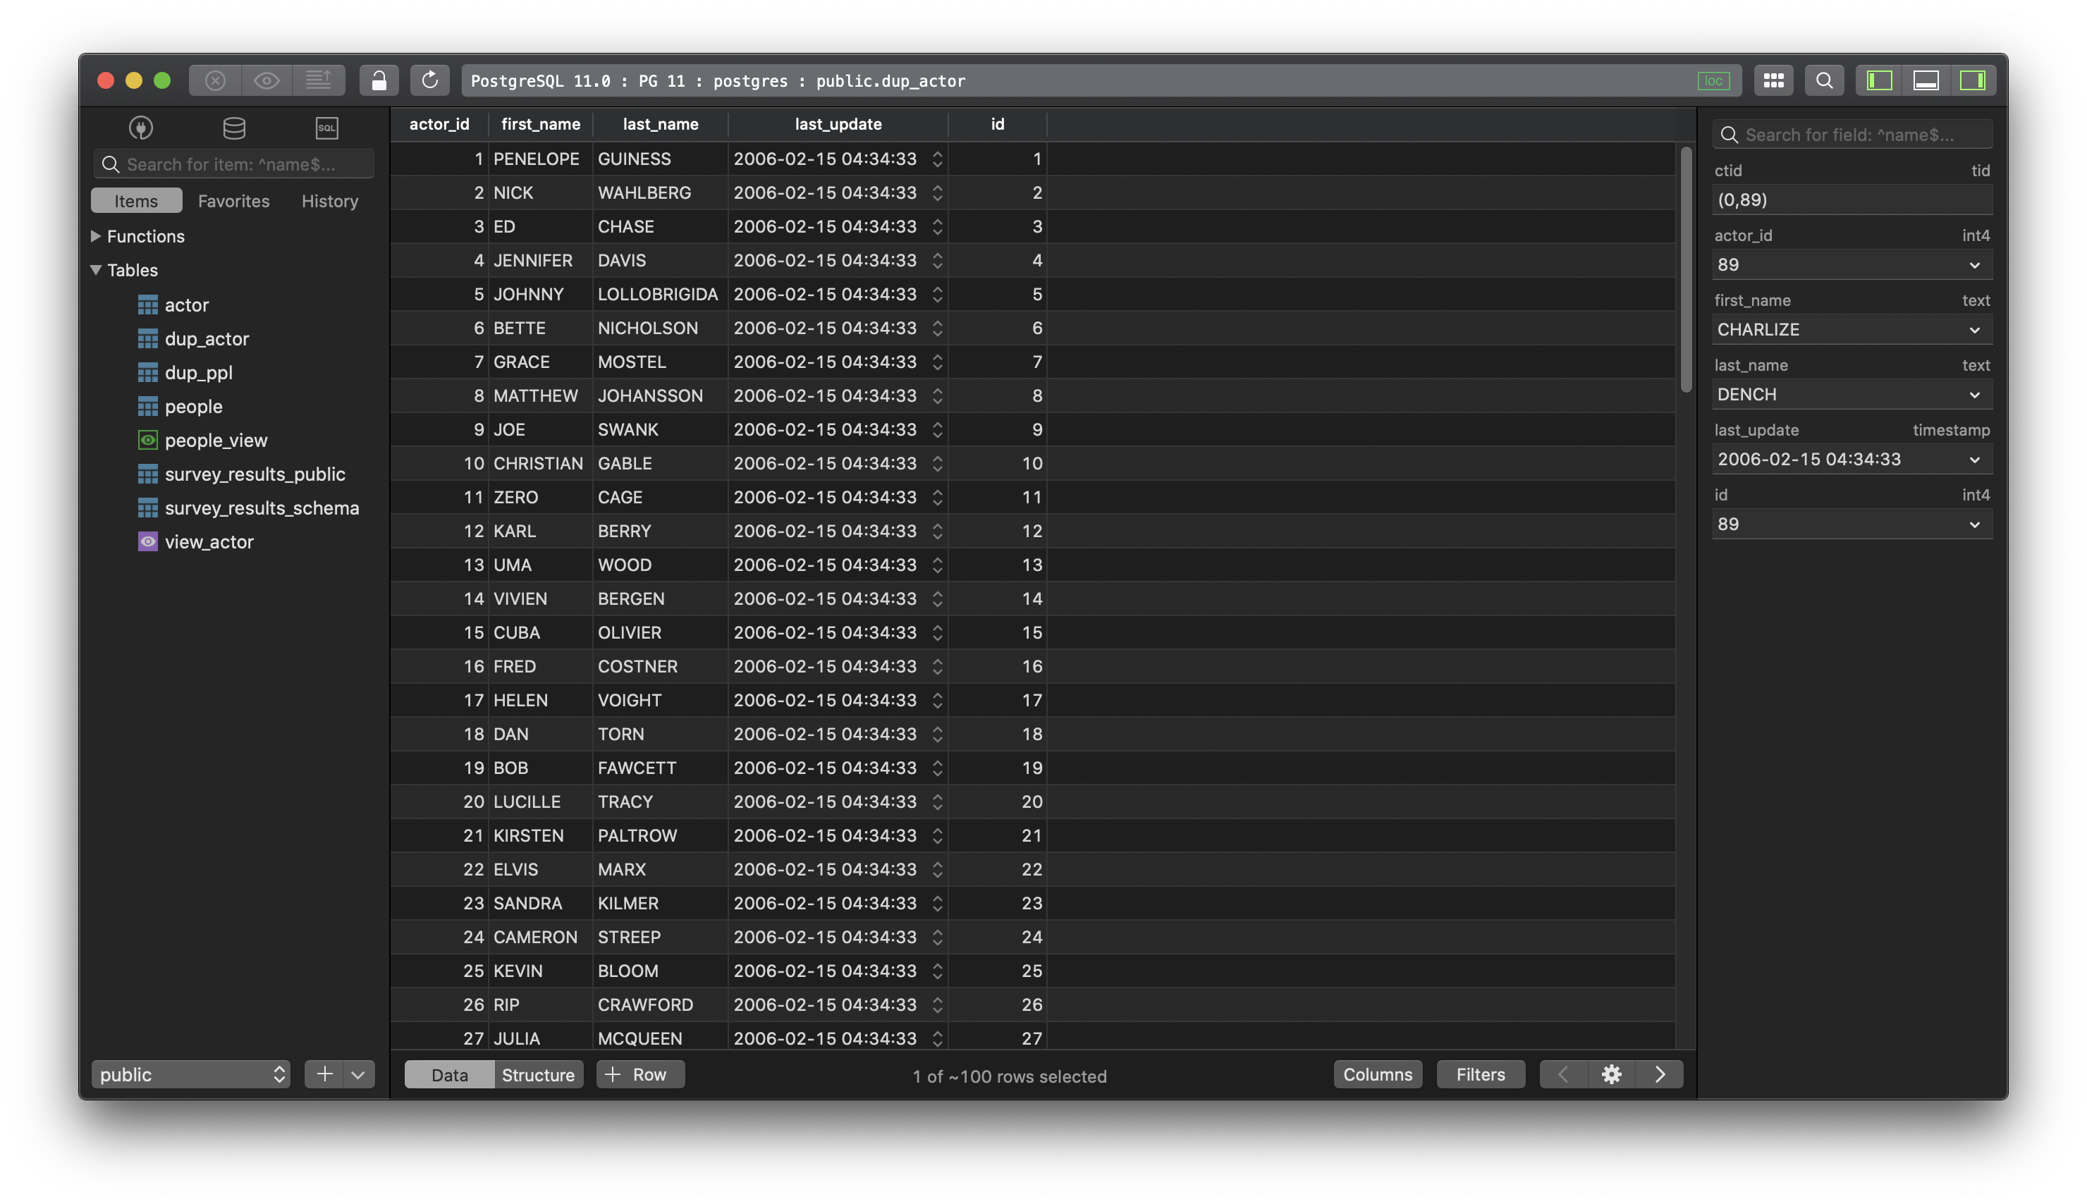Click the Filters button
This screenshot has height=1204, width=2087.
tap(1479, 1074)
